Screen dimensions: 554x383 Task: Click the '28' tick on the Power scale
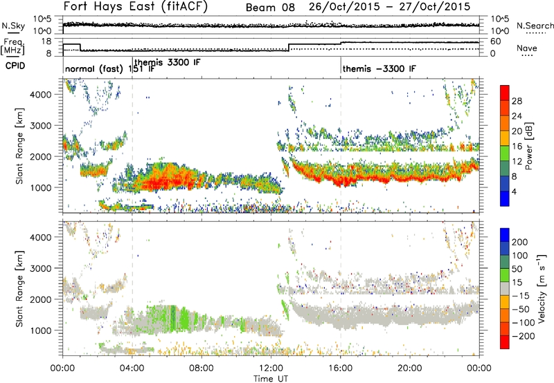517,101
